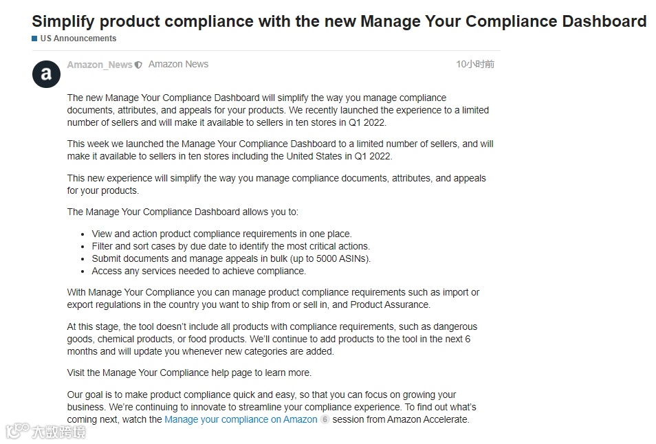The height and width of the screenshot is (444, 656).
Task: Click the 10小时前 post timestamp
Action: pos(474,64)
